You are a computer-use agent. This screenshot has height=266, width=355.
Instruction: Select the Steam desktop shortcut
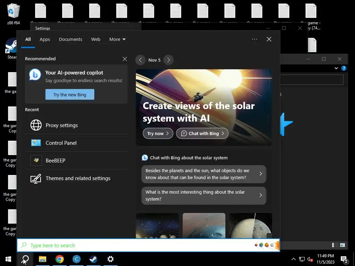(x=11, y=48)
